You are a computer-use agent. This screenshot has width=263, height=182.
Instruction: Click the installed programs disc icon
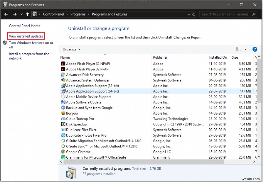coord(71,172)
